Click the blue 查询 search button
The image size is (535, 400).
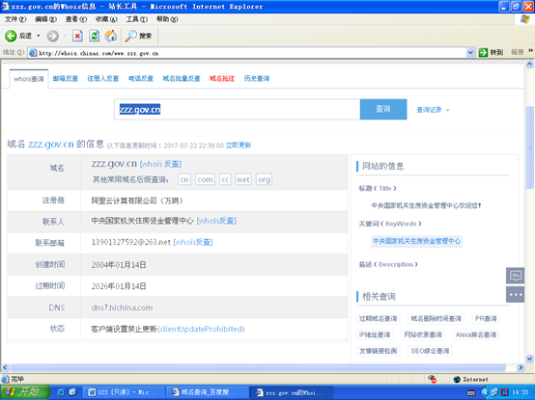[x=383, y=109]
